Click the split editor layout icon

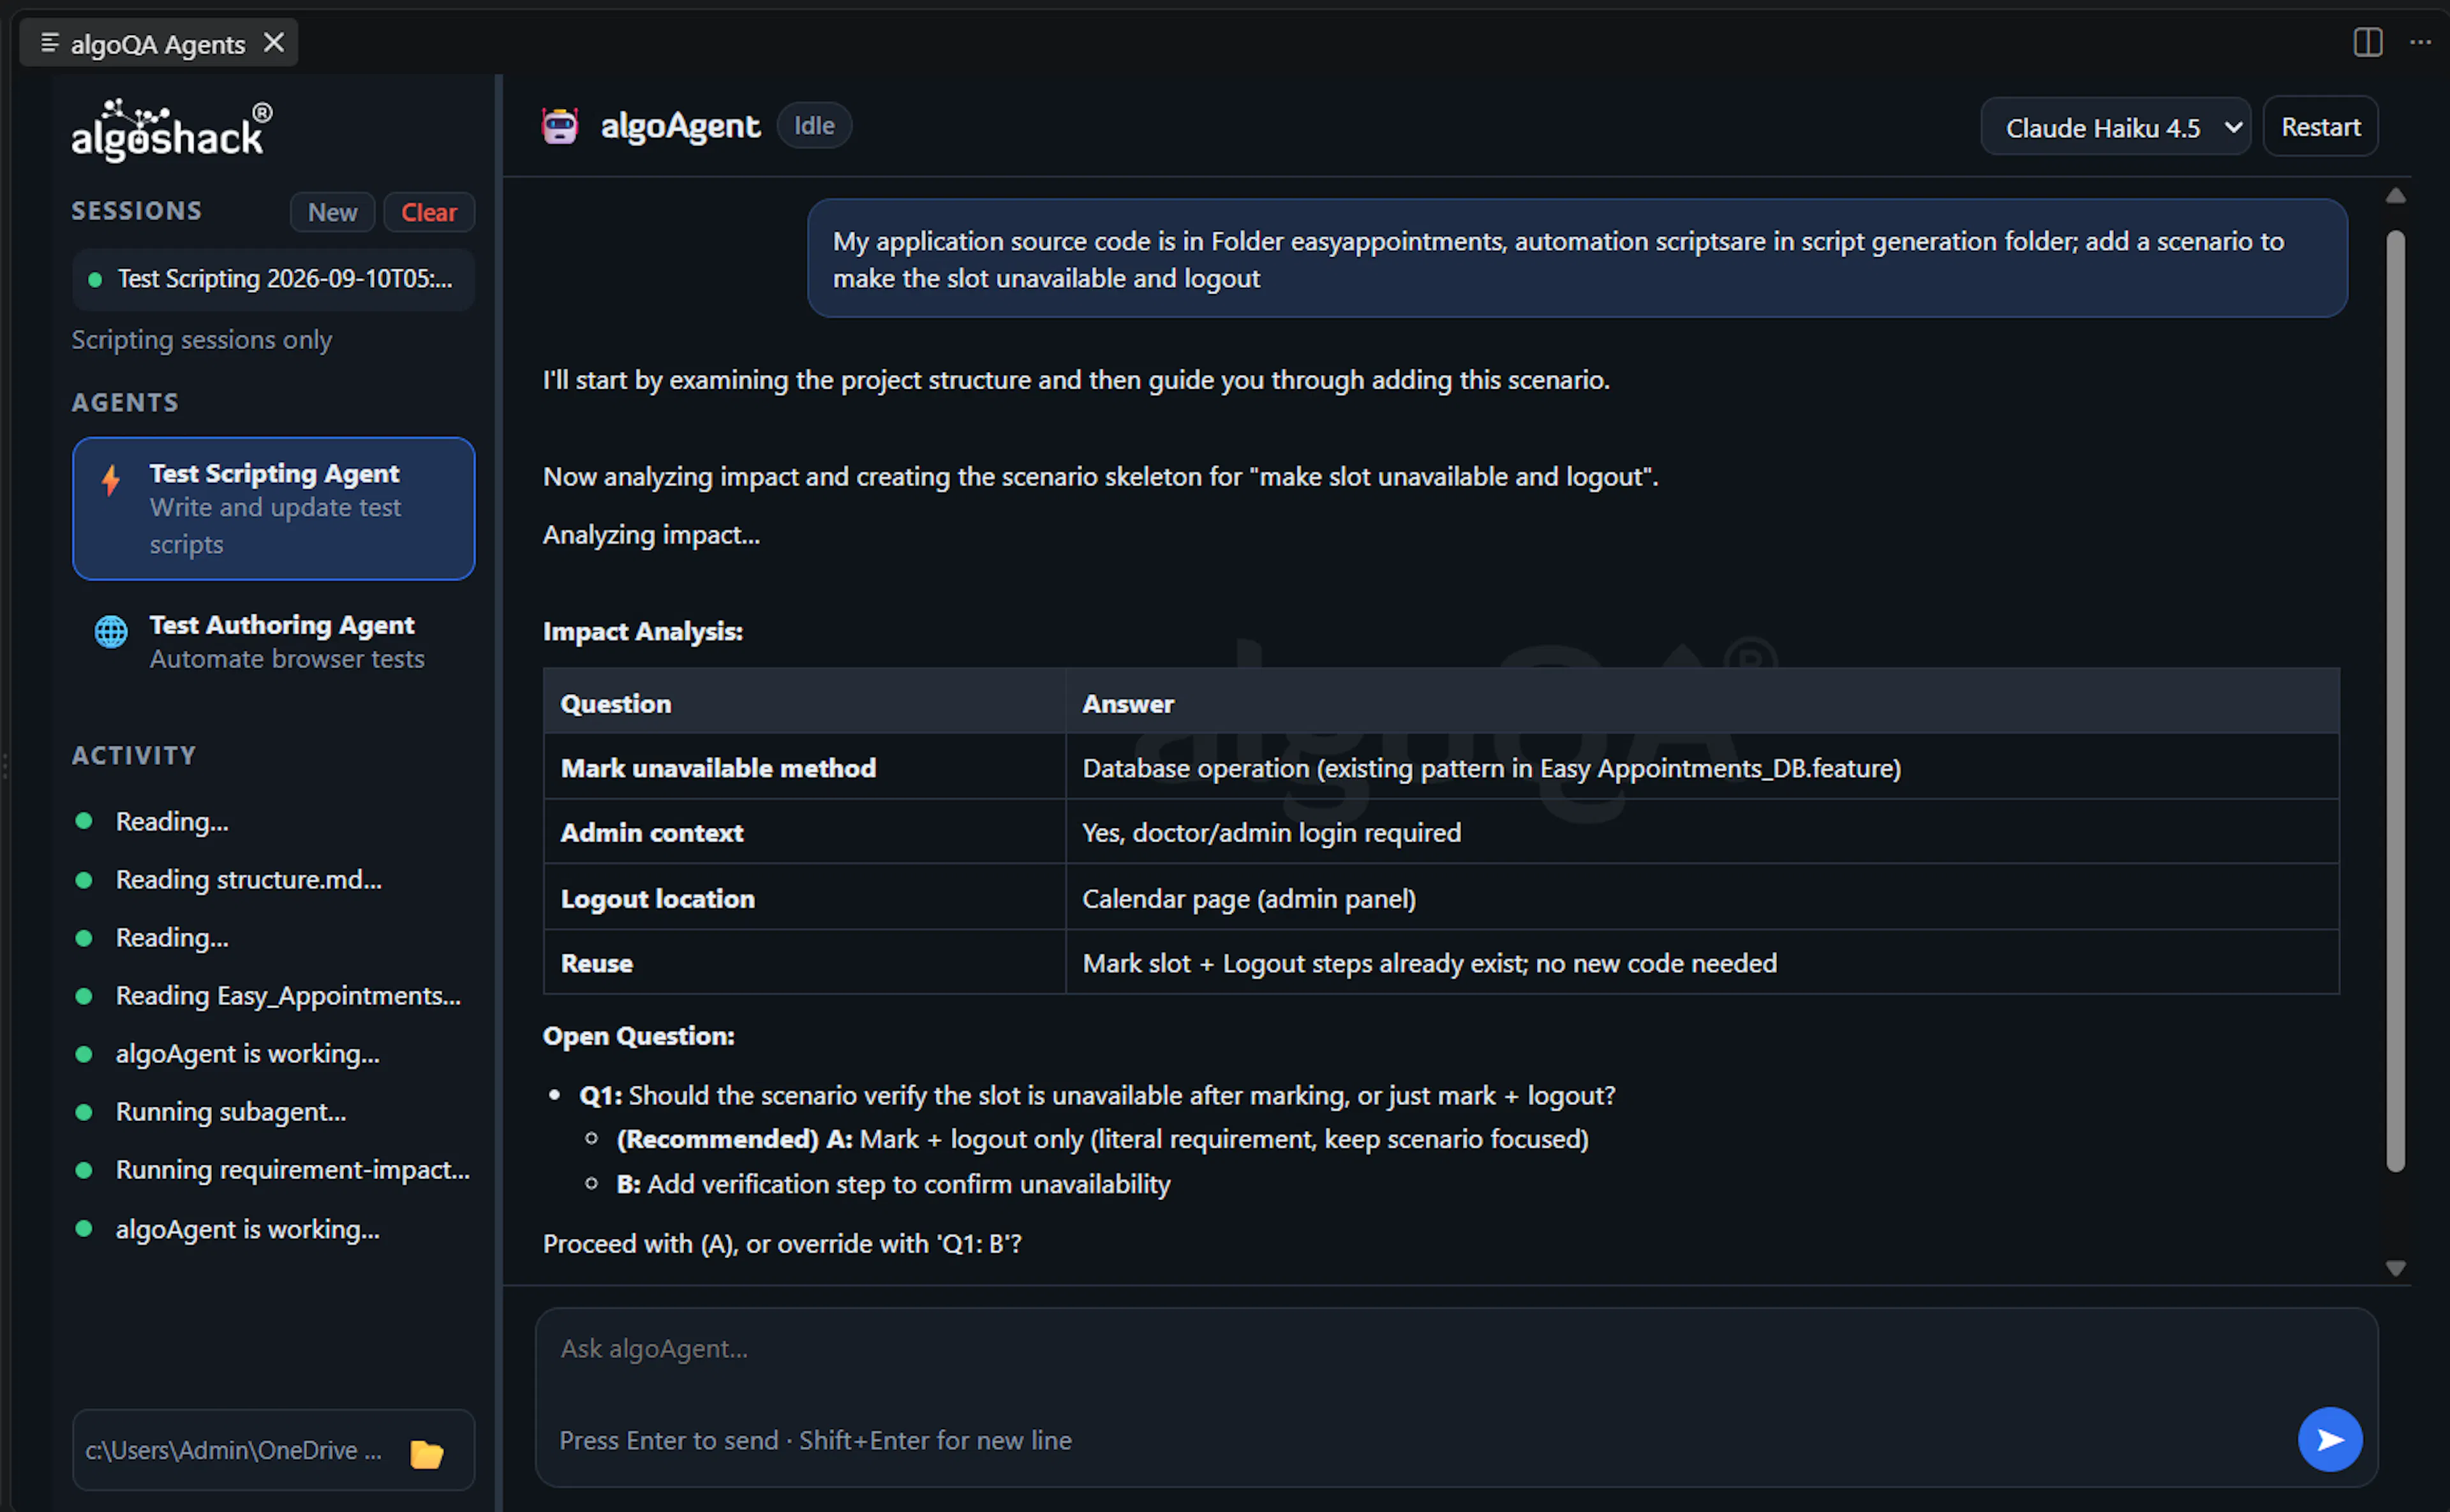[2367, 42]
